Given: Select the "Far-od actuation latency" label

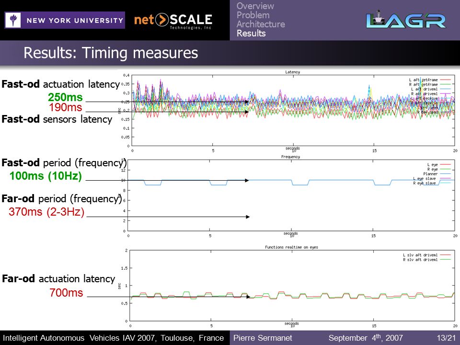Looking at the screenshot, I should click(x=58, y=279).
